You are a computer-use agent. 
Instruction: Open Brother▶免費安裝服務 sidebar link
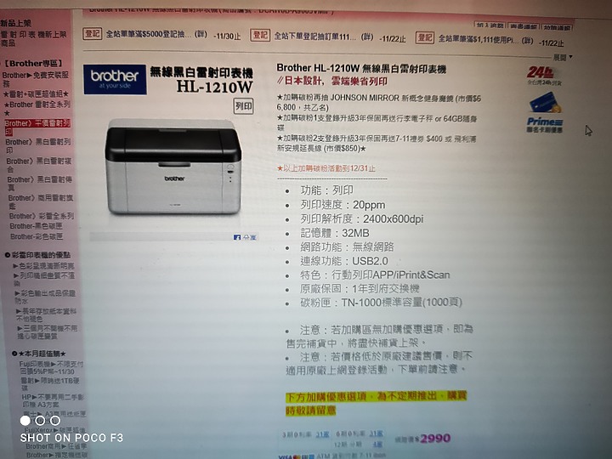click(36, 79)
